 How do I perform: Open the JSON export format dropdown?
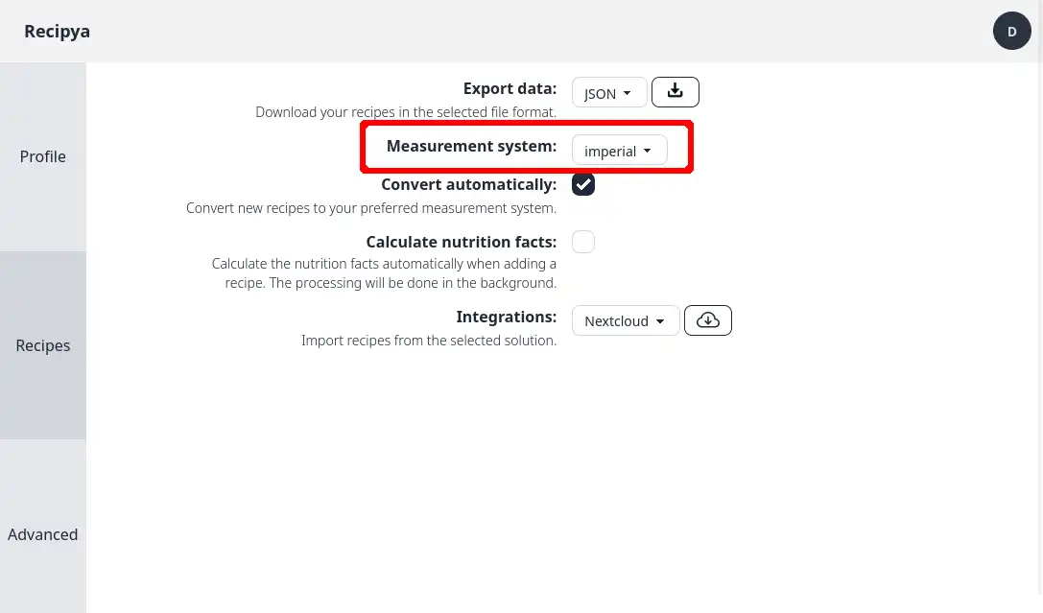pyautogui.click(x=609, y=92)
